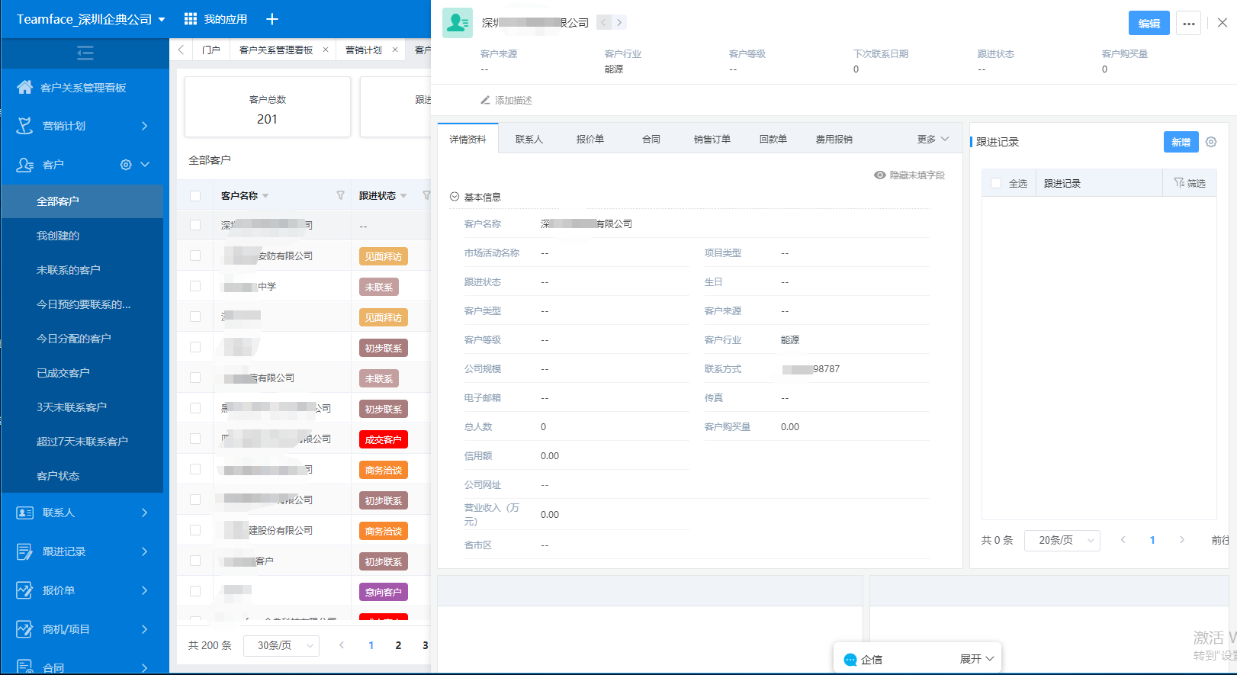
Task: Collapse the 客户 sidebar menu chevron
Action: coord(145,165)
